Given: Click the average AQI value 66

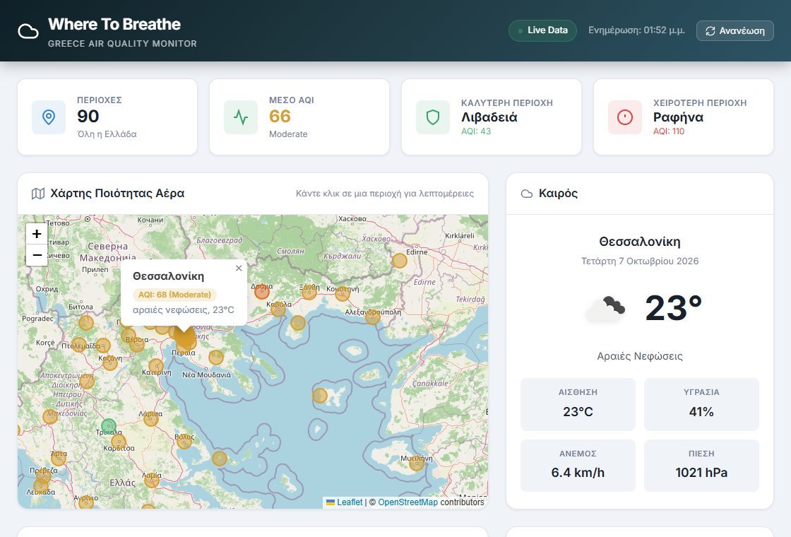Looking at the screenshot, I should click(x=280, y=116).
